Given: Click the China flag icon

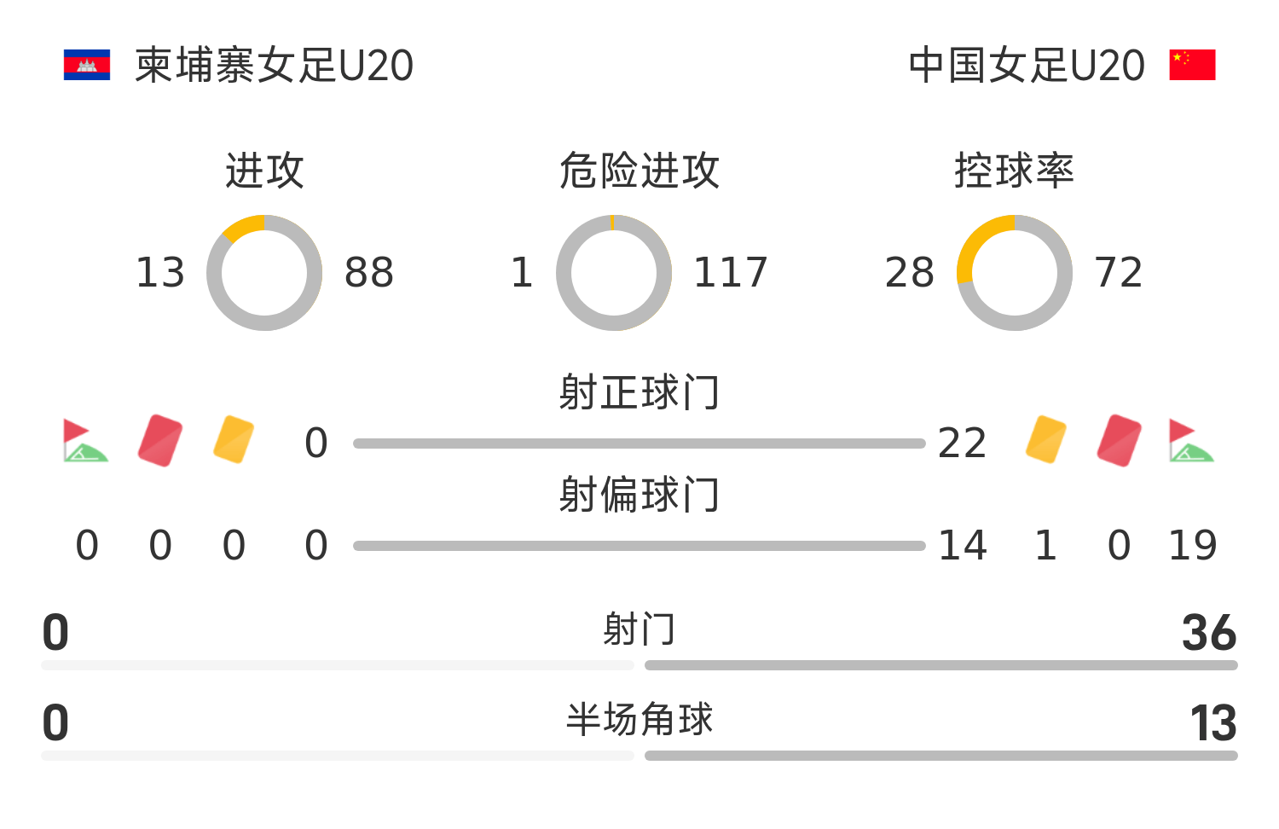Looking at the screenshot, I should (x=1192, y=65).
